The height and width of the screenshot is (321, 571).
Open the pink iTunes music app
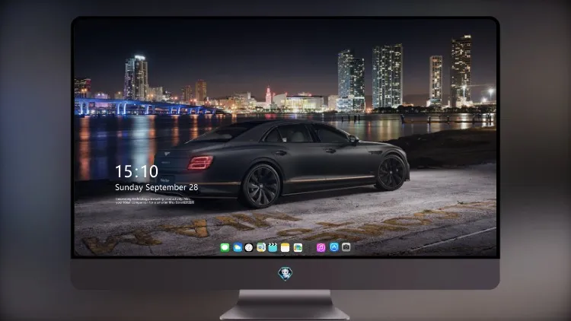pos(321,247)
